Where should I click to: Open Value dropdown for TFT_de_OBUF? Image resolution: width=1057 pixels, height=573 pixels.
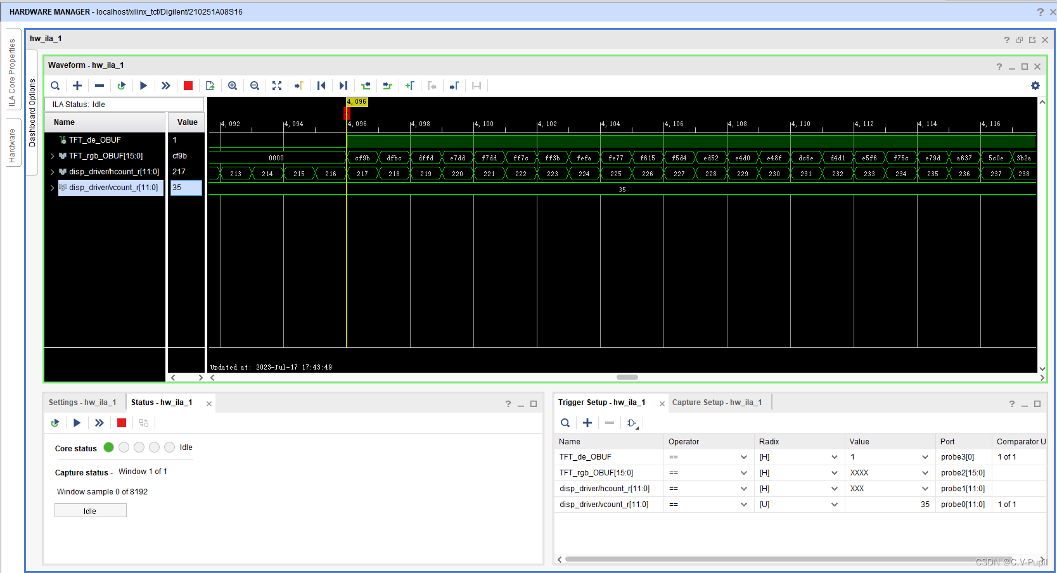click(925, 457)
